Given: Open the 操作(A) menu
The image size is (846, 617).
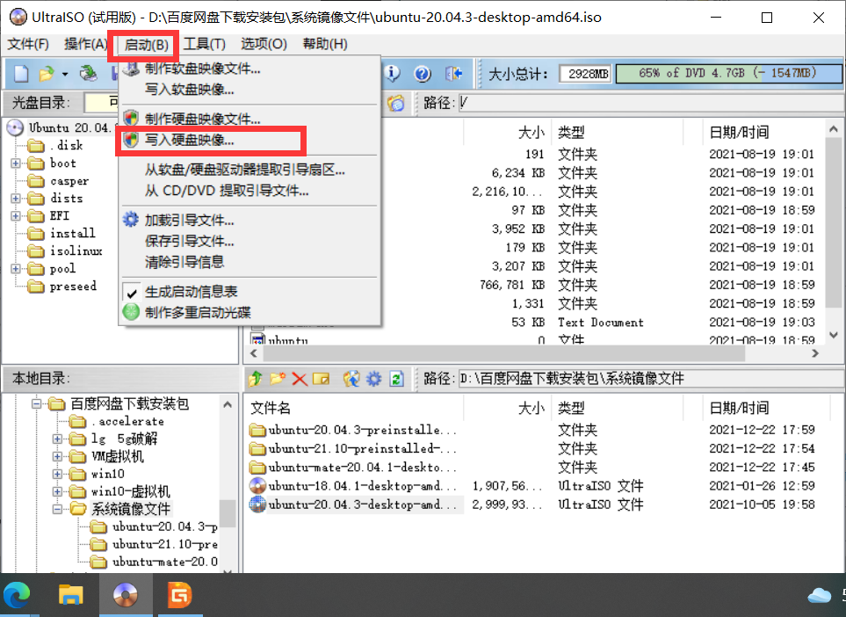Looking at the screenshot, I should pyautogui.click(x=85, y=44).
